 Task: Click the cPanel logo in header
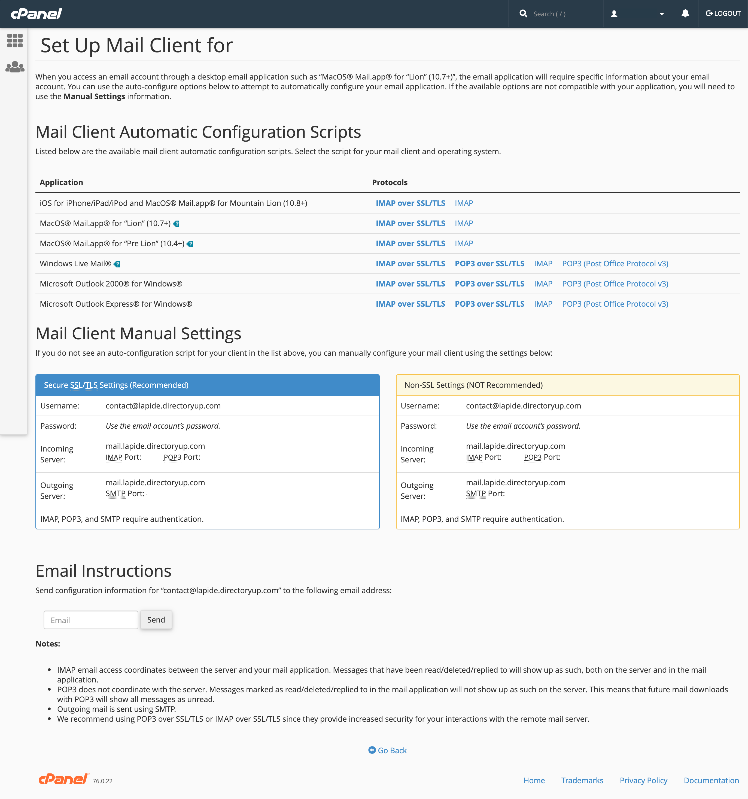tap(36, 14)
